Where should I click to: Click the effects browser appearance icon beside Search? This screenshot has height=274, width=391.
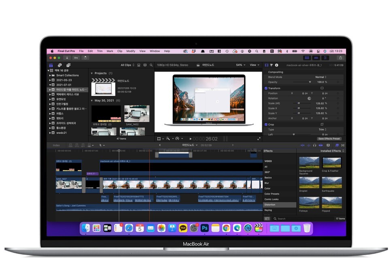(x=267, y=218)
